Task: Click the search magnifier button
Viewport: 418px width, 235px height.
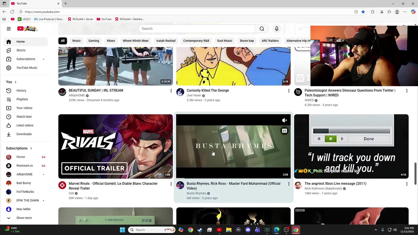Action: pos(262,29)
